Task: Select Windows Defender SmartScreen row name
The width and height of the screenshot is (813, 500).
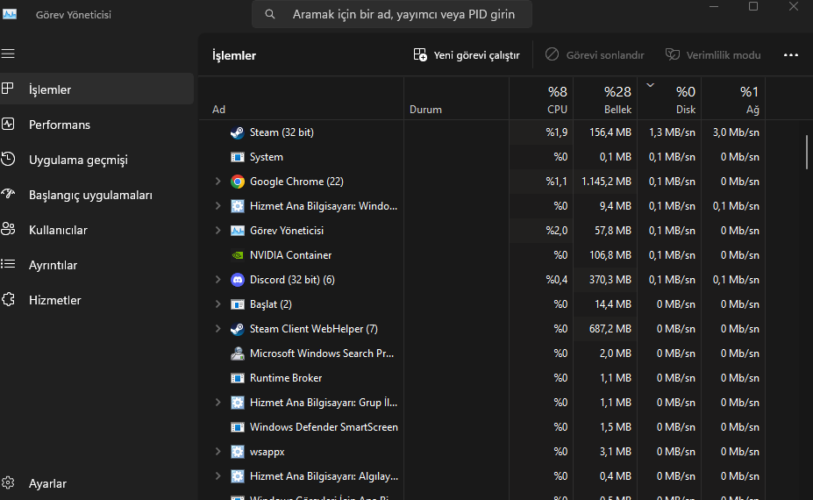Action: pyautogui.click(x=324, y=427)
